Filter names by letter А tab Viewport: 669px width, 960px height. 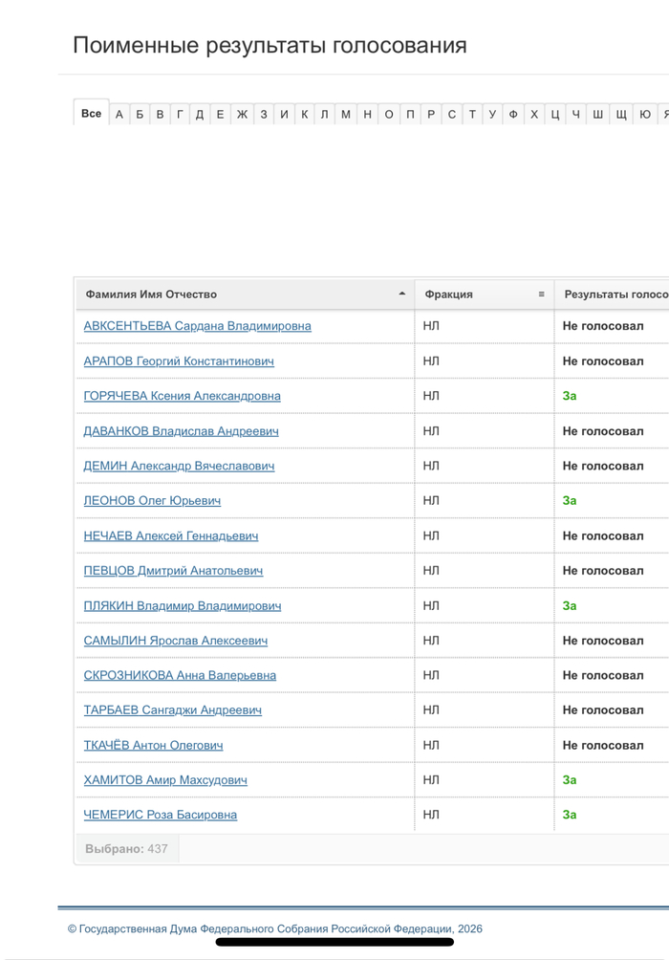click(119, 115)
